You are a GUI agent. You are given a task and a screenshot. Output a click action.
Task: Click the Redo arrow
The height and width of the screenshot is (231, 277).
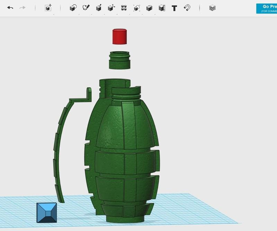click(x=23, y=8)
